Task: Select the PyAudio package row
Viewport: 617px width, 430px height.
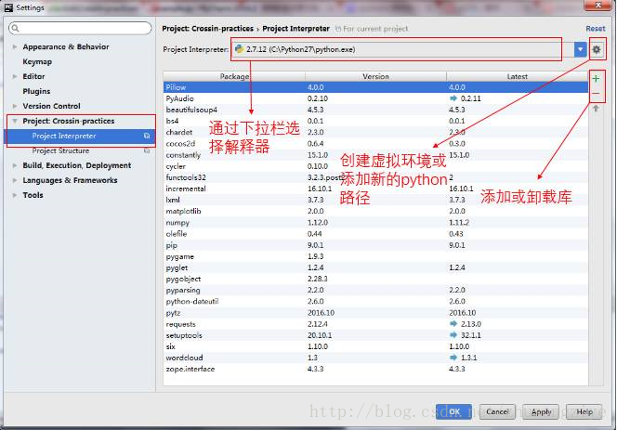Action: tap(375, 98)
